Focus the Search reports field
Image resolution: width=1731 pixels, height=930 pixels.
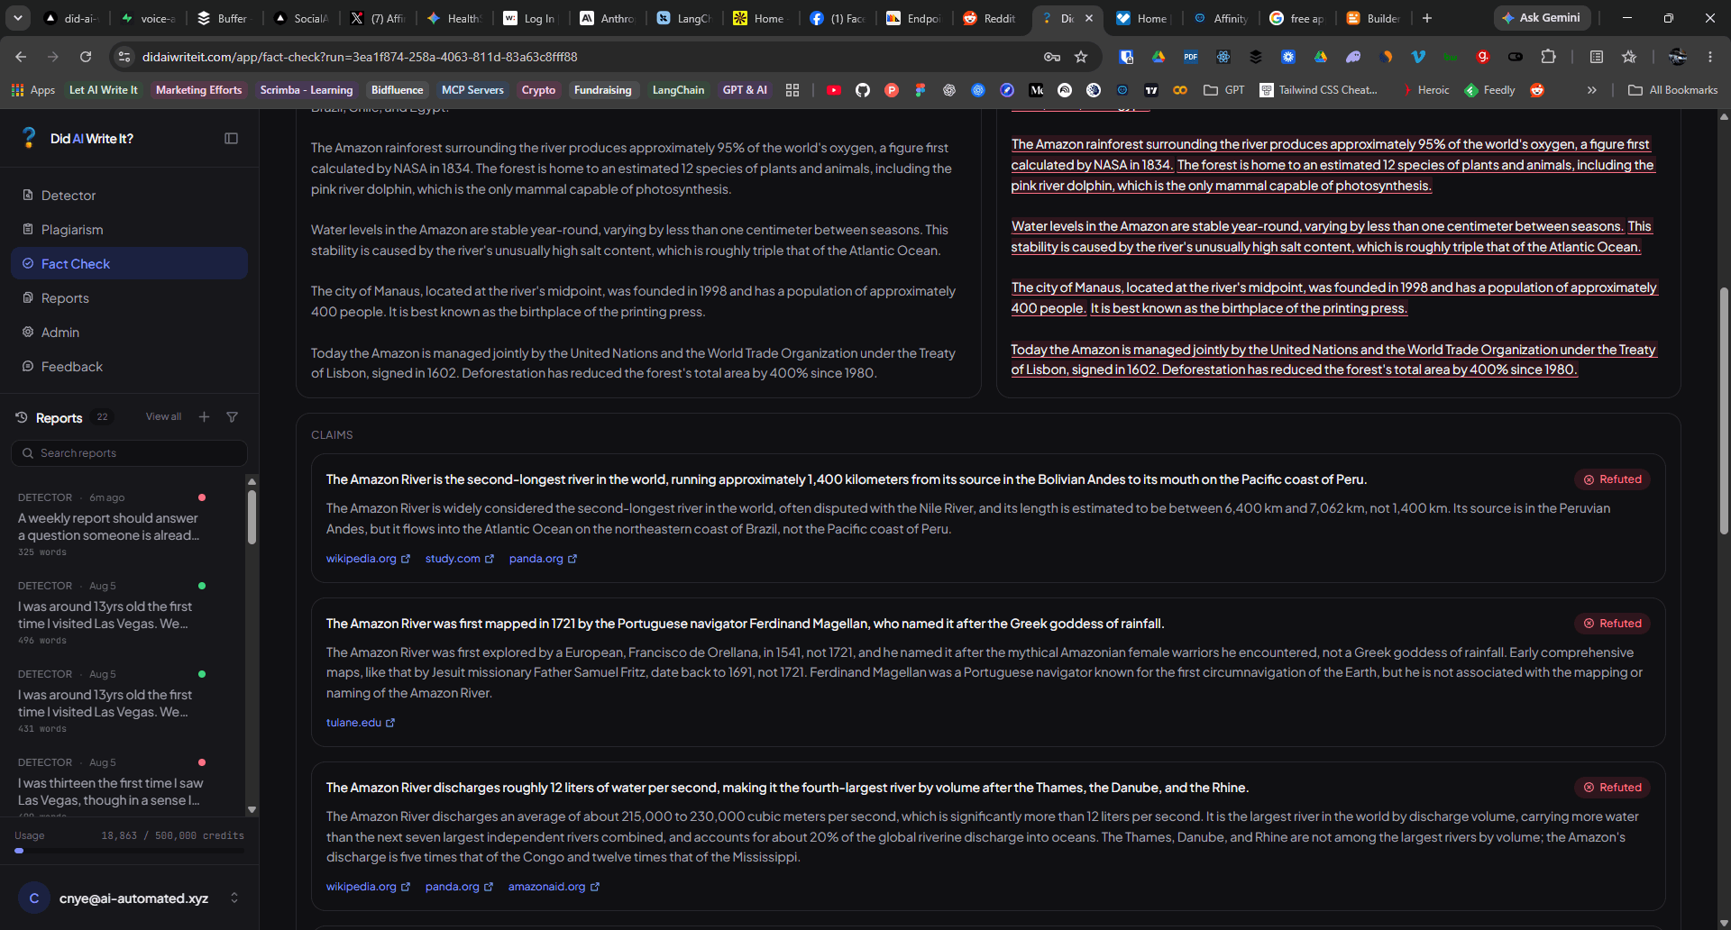coord(129,453)
